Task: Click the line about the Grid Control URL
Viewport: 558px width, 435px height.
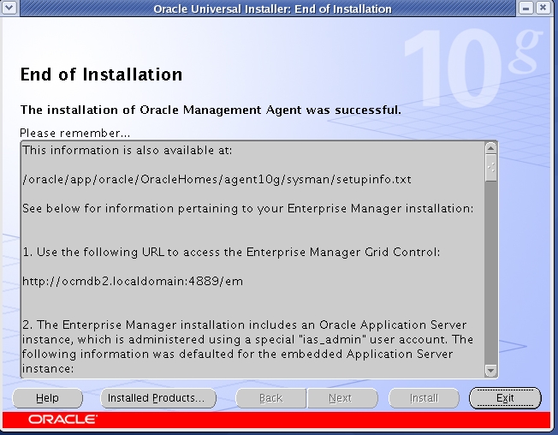Action: [231, 253]
